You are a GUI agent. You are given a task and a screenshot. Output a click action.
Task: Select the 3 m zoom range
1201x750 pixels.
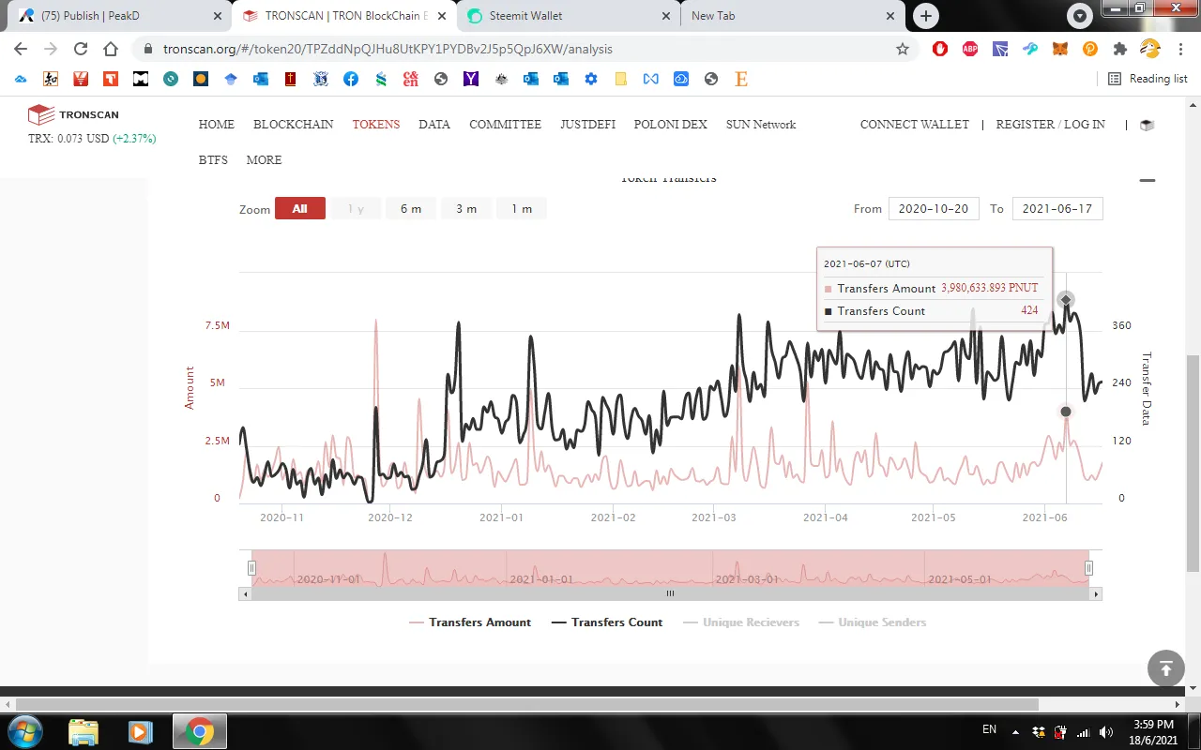[x=466, y=208]
